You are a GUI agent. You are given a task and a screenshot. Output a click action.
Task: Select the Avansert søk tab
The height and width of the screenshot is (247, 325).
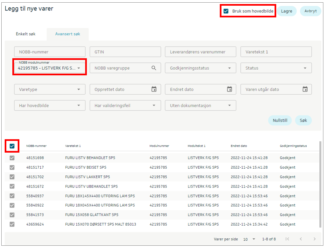(67, 34)
